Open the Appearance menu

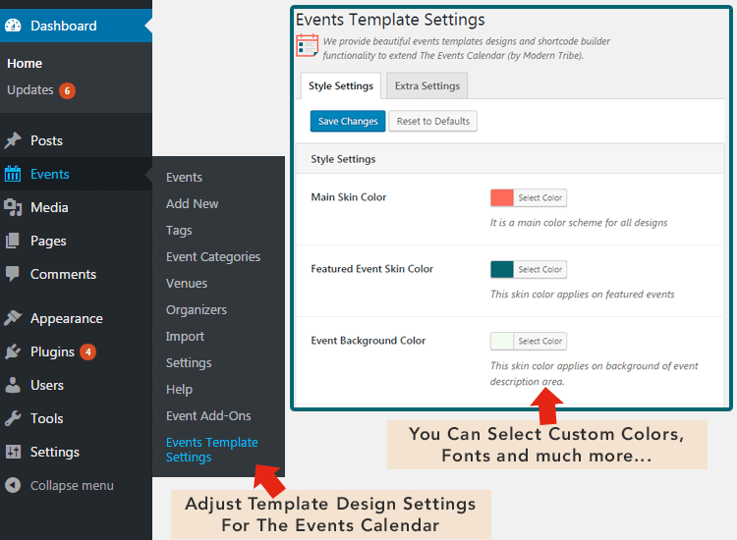coord(67,318)
